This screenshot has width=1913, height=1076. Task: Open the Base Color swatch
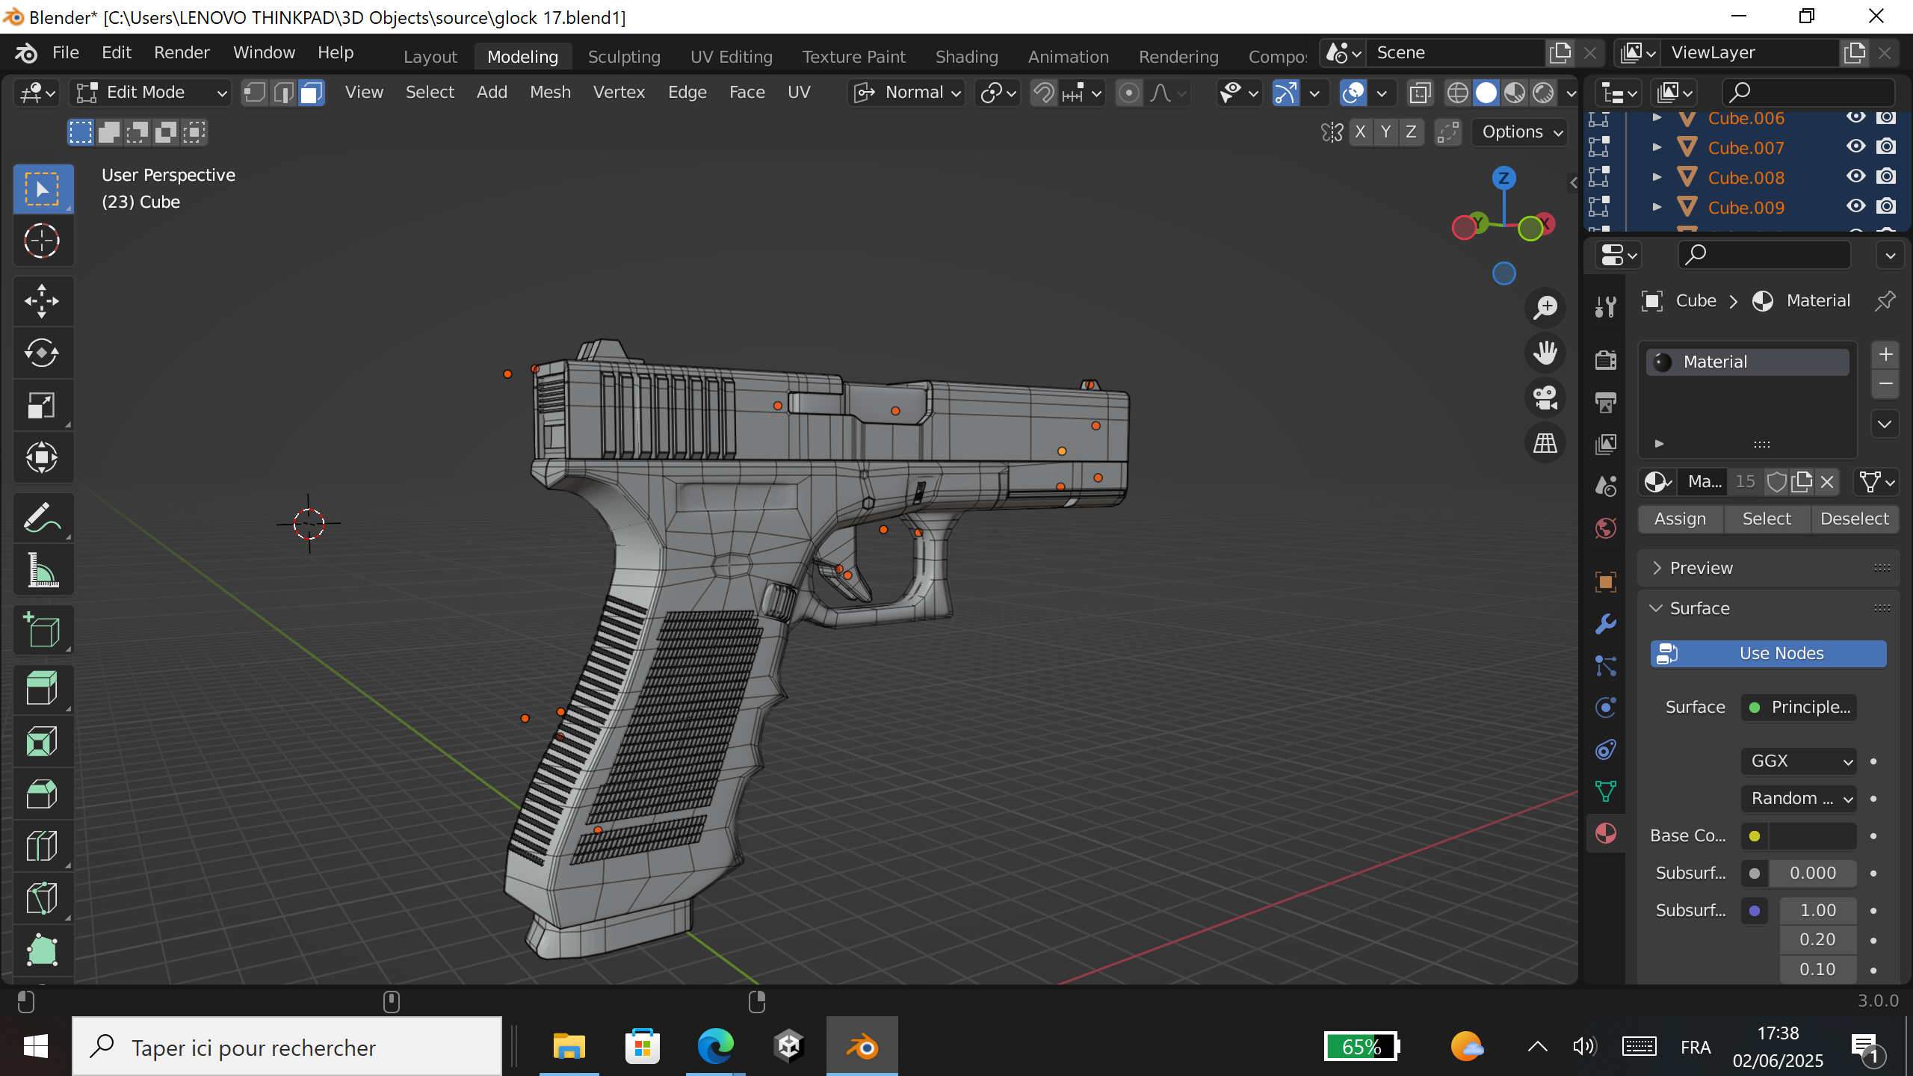[1811, 835]
